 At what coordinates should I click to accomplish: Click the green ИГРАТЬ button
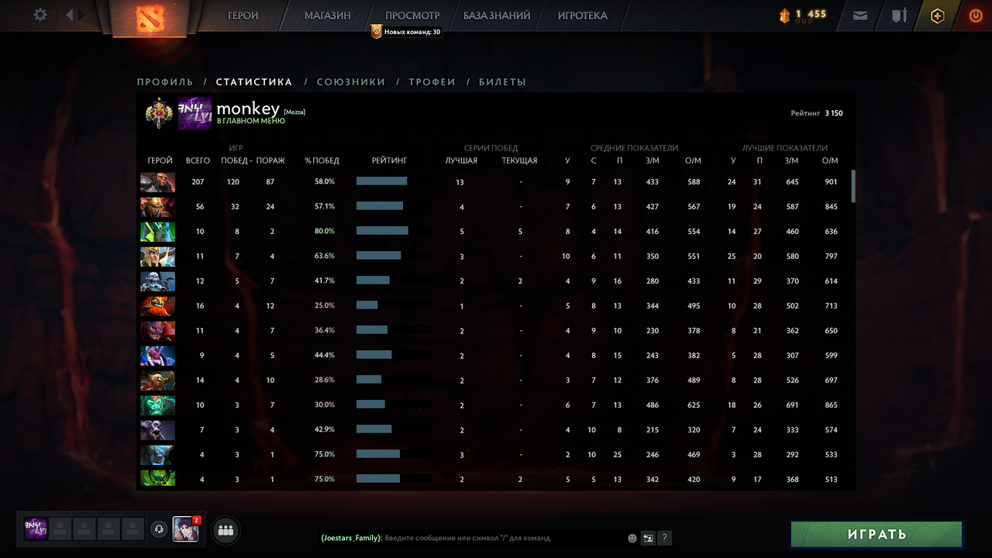877,534
